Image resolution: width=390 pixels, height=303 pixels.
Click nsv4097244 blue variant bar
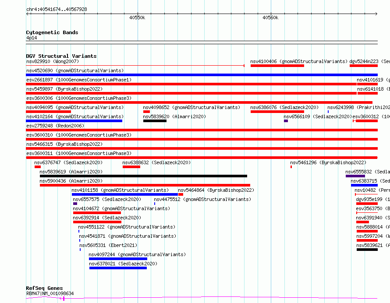[118, 259]
